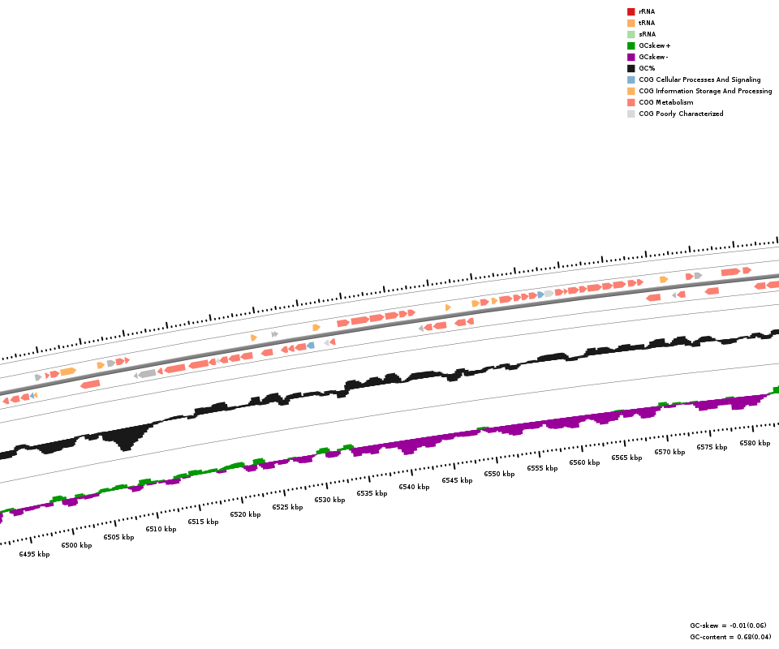Click the COG Metabolism legend label

pos(665,102)
